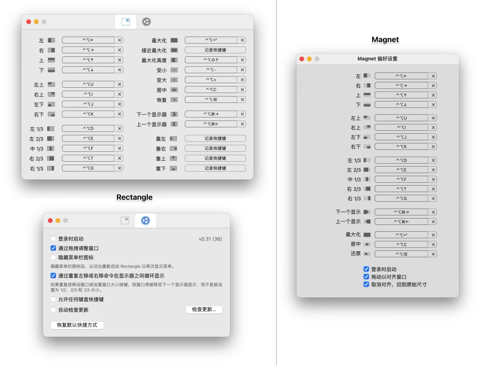
Task: Click the Rectangle 右 half icon
Action: click(52, 50)
